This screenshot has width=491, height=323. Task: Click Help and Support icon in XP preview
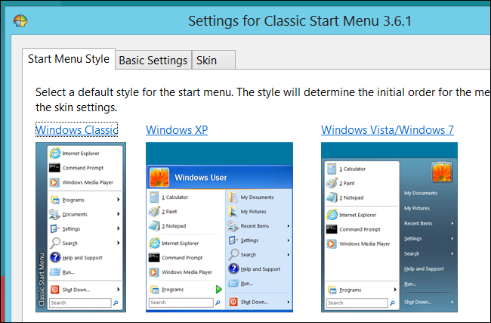[233, 269]
